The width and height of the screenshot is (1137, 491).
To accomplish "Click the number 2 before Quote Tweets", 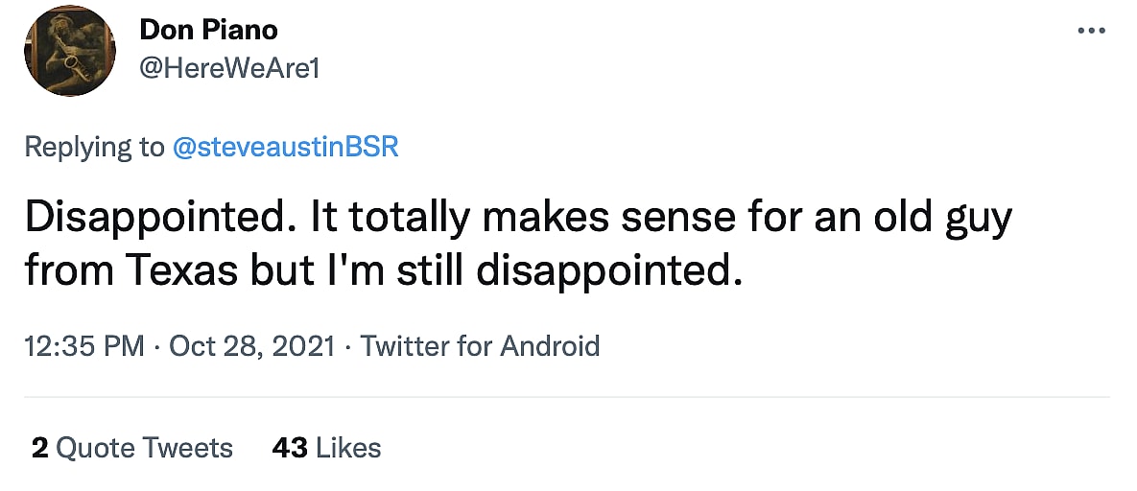I will tap(39, 448).
